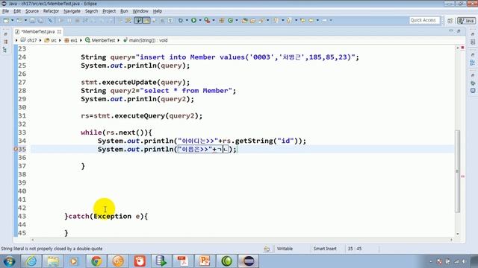The width and height of the screenshot is (478, 268).
Task: Click in the Quick Access field
Action: click(424, 20)
